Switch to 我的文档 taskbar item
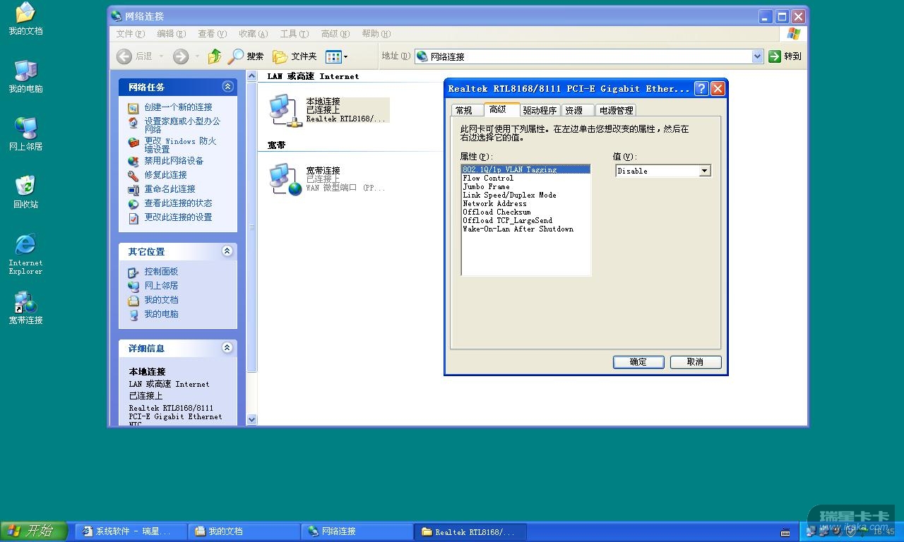The height and width of the screenshot is (542, 904). 244,531
